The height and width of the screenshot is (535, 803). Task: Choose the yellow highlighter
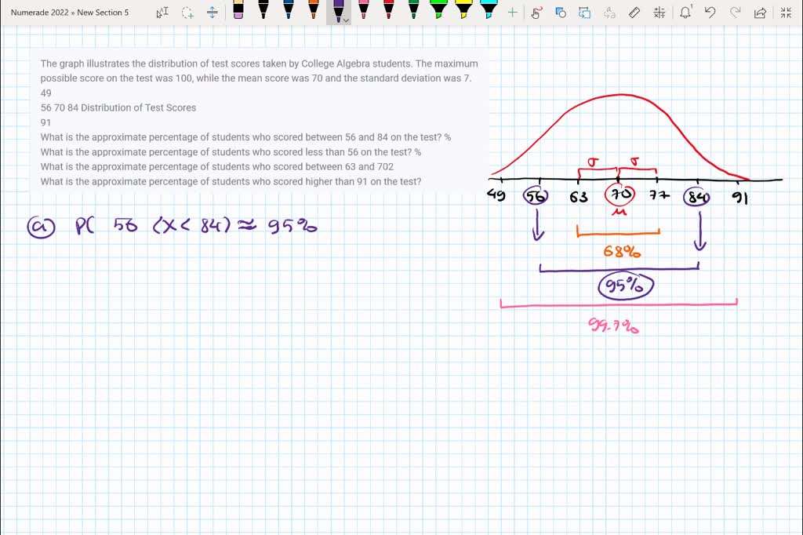point(464,12)
